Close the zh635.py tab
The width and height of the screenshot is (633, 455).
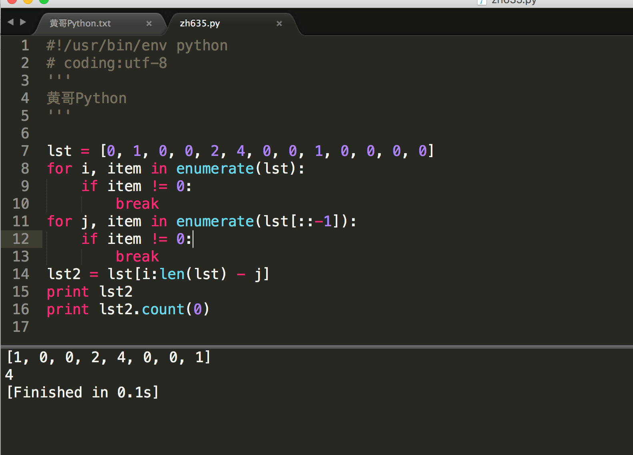click(x=279, y=24)
